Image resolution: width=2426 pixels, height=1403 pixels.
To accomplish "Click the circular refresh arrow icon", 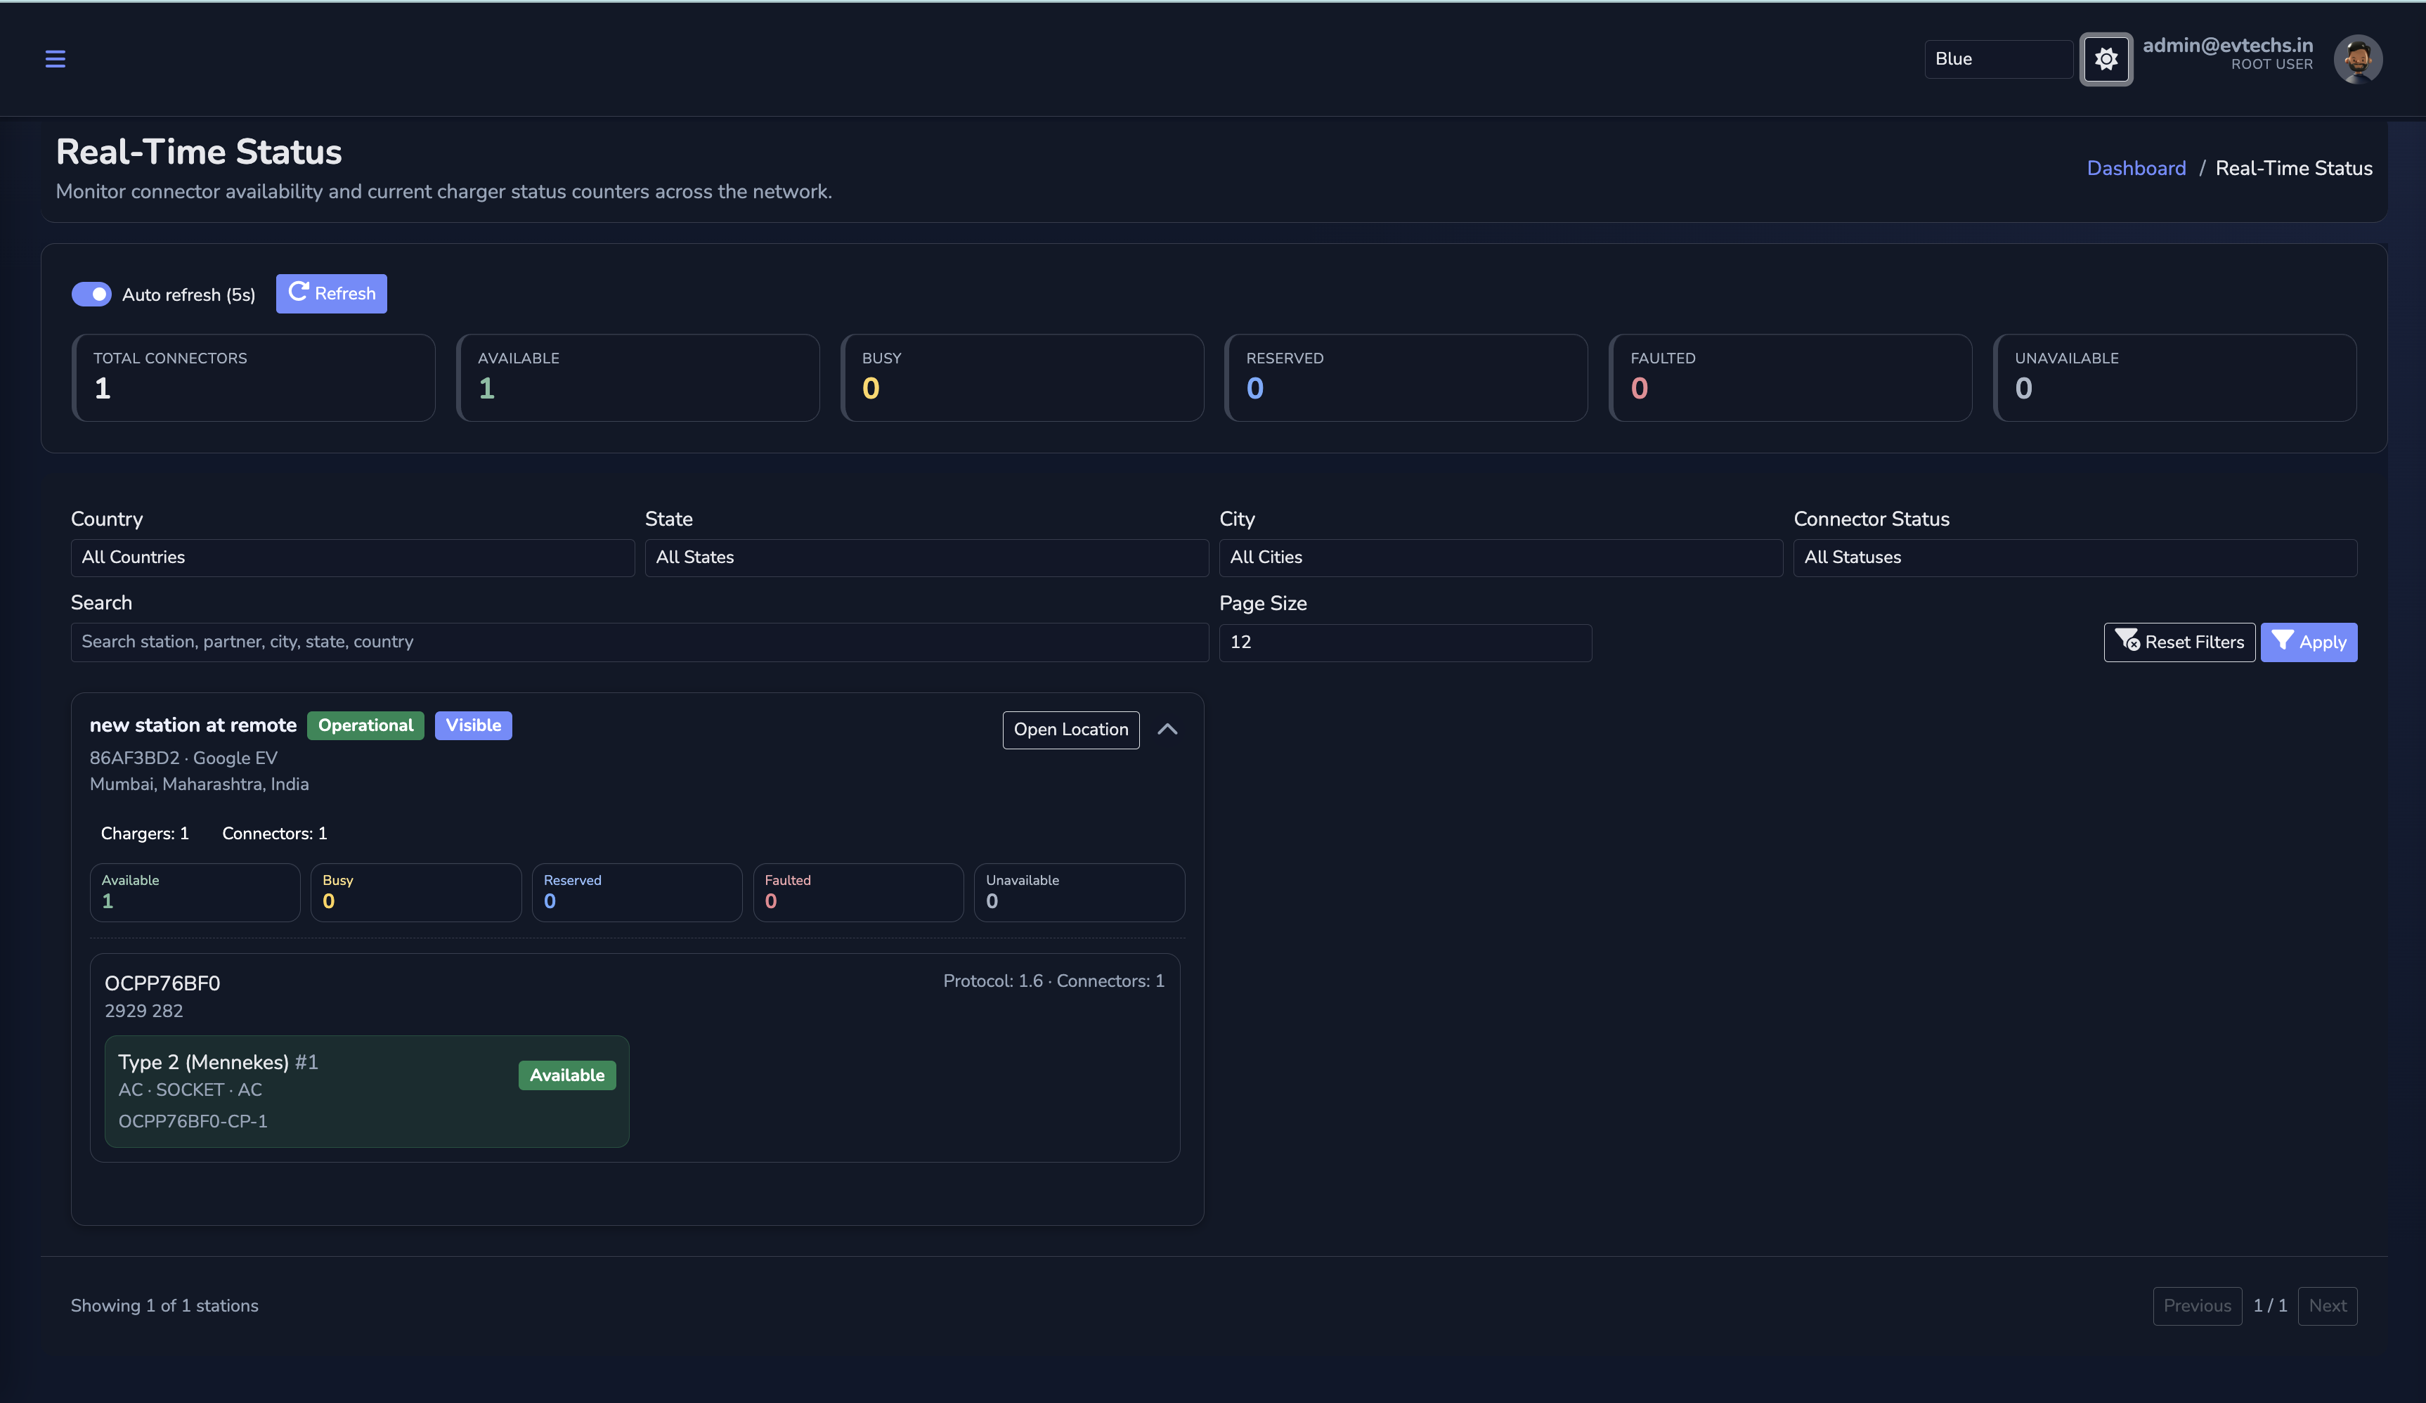I will click(x=299, y=292).
